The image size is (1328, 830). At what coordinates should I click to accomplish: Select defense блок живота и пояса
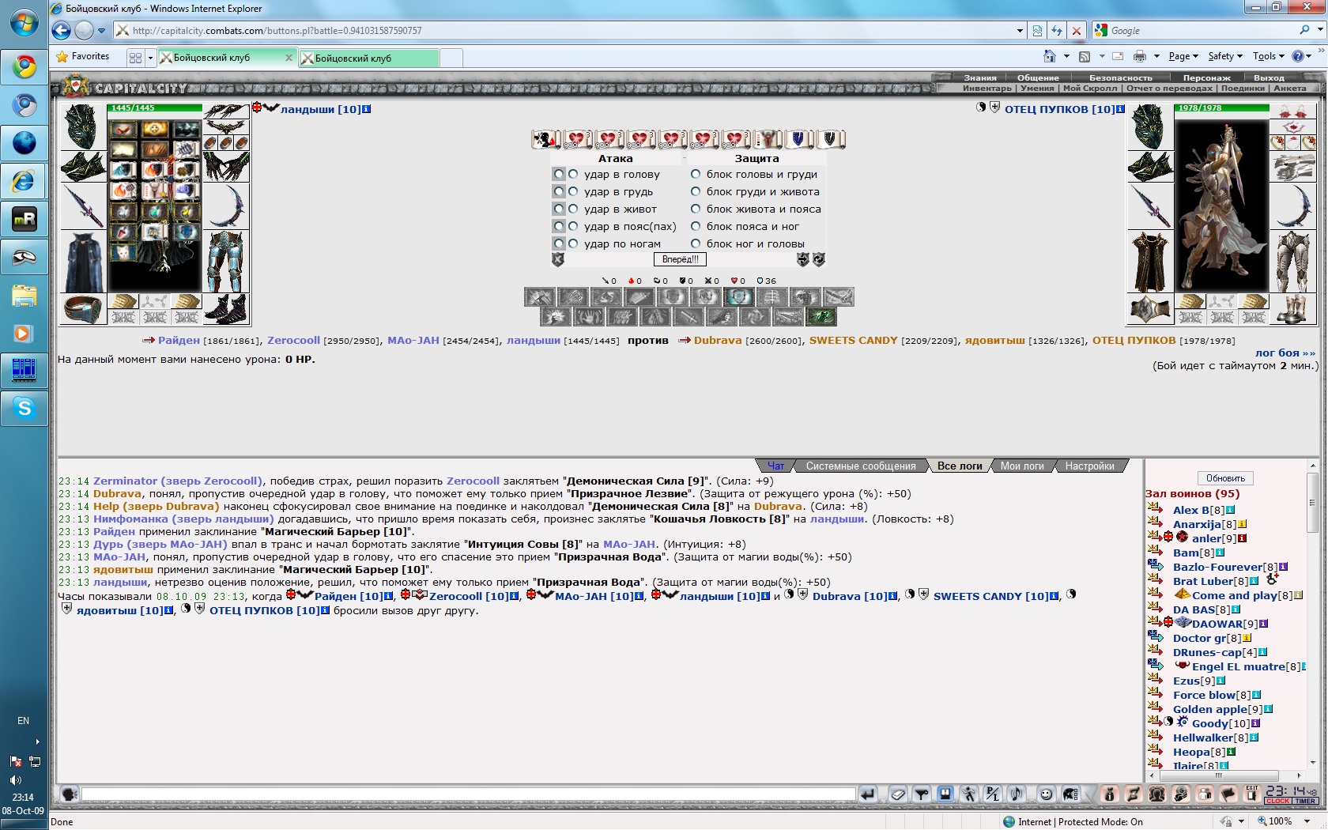696,209
